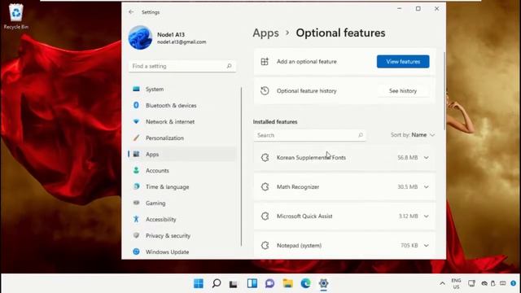
Task: Click Settings gear on taskbar
Action: (x=324, y=283)
